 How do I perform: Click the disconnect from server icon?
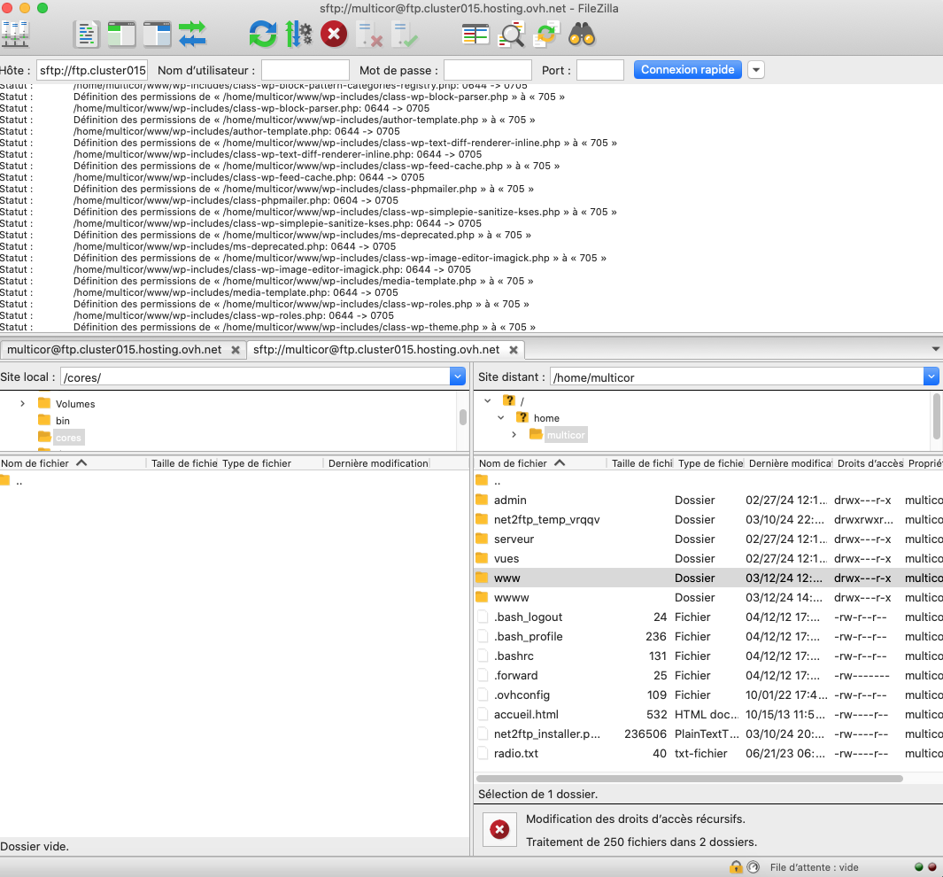[368, 35]
